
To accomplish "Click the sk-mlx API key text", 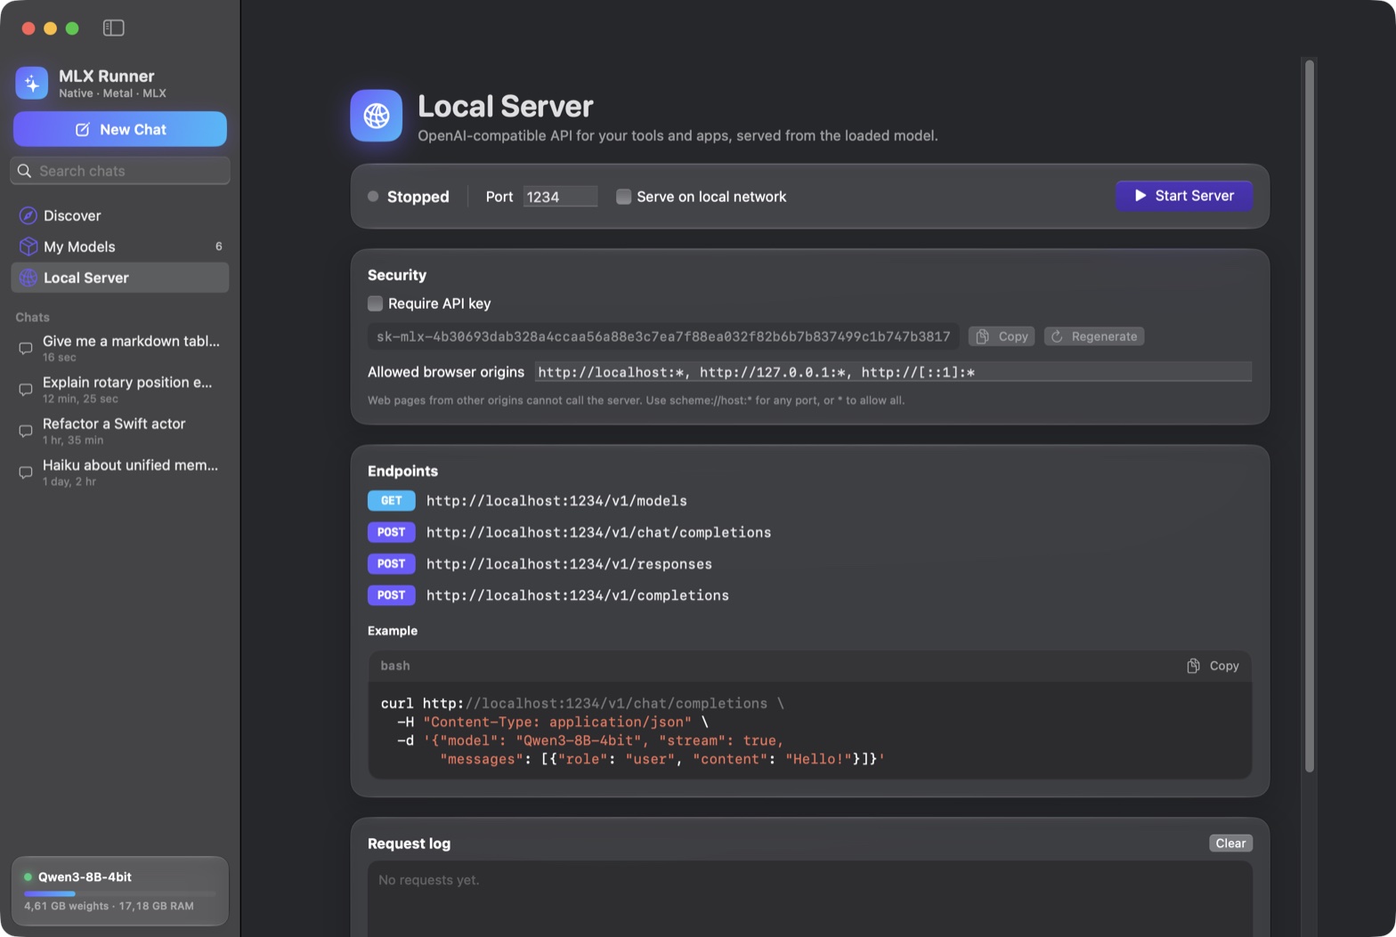I will tap(663, 336).
